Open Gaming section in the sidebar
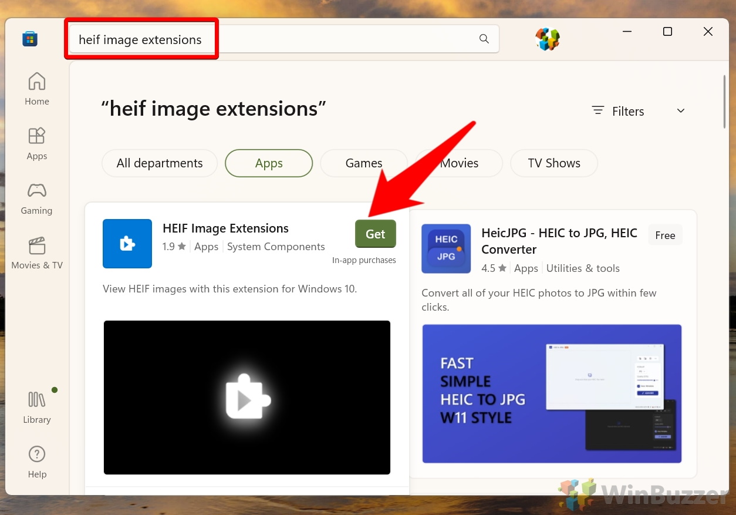The width and height of the screenshot is (736, 515). pyautogui.click(x=37, y=198)
